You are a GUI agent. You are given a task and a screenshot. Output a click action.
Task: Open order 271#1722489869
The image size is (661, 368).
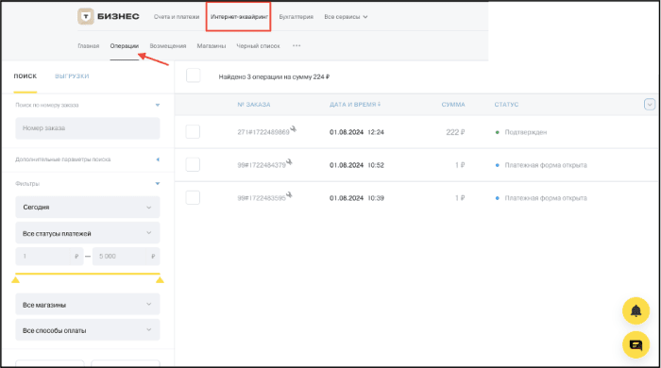[263, 132]
